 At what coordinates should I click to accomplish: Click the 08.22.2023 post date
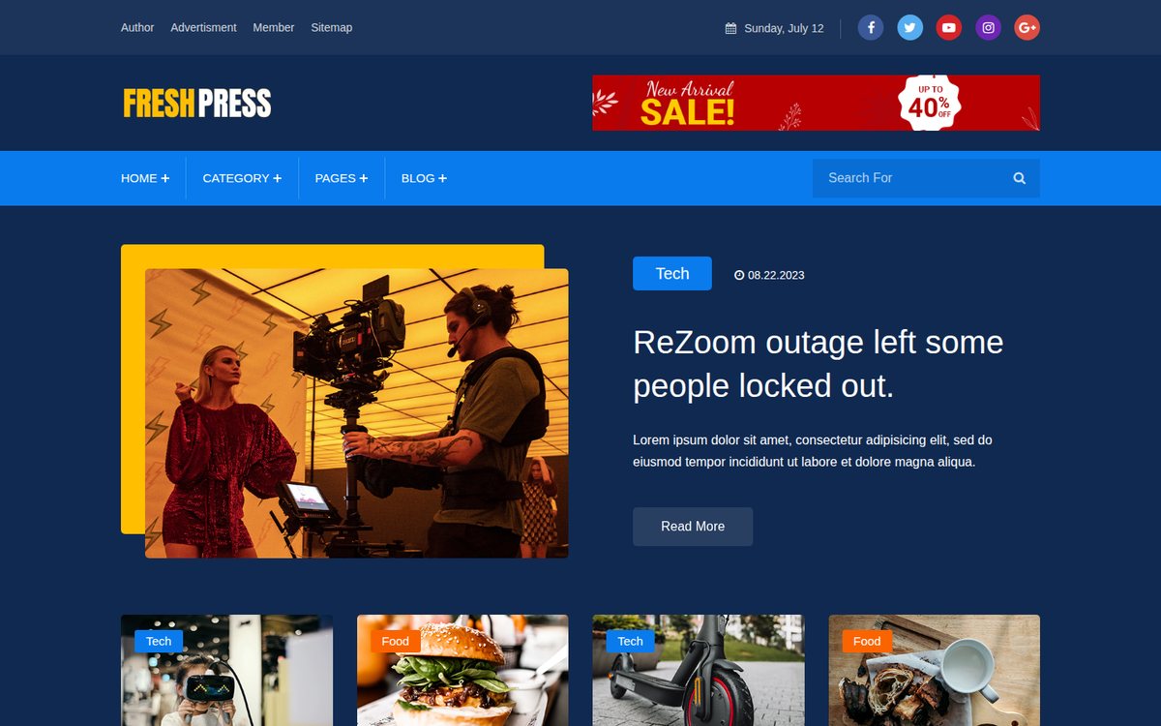(776, 275)
